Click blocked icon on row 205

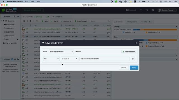23,33
